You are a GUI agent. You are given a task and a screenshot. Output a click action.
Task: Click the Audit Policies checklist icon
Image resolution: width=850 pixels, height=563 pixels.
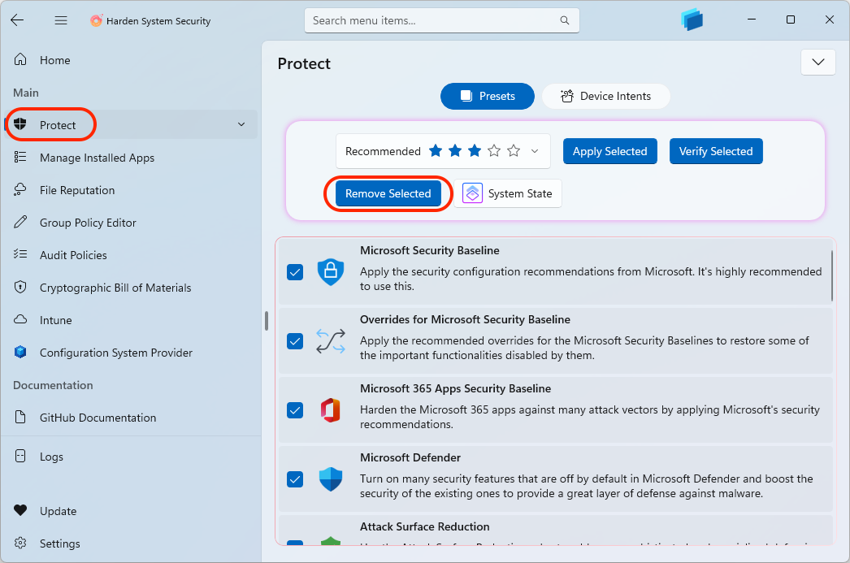[20, 254]
